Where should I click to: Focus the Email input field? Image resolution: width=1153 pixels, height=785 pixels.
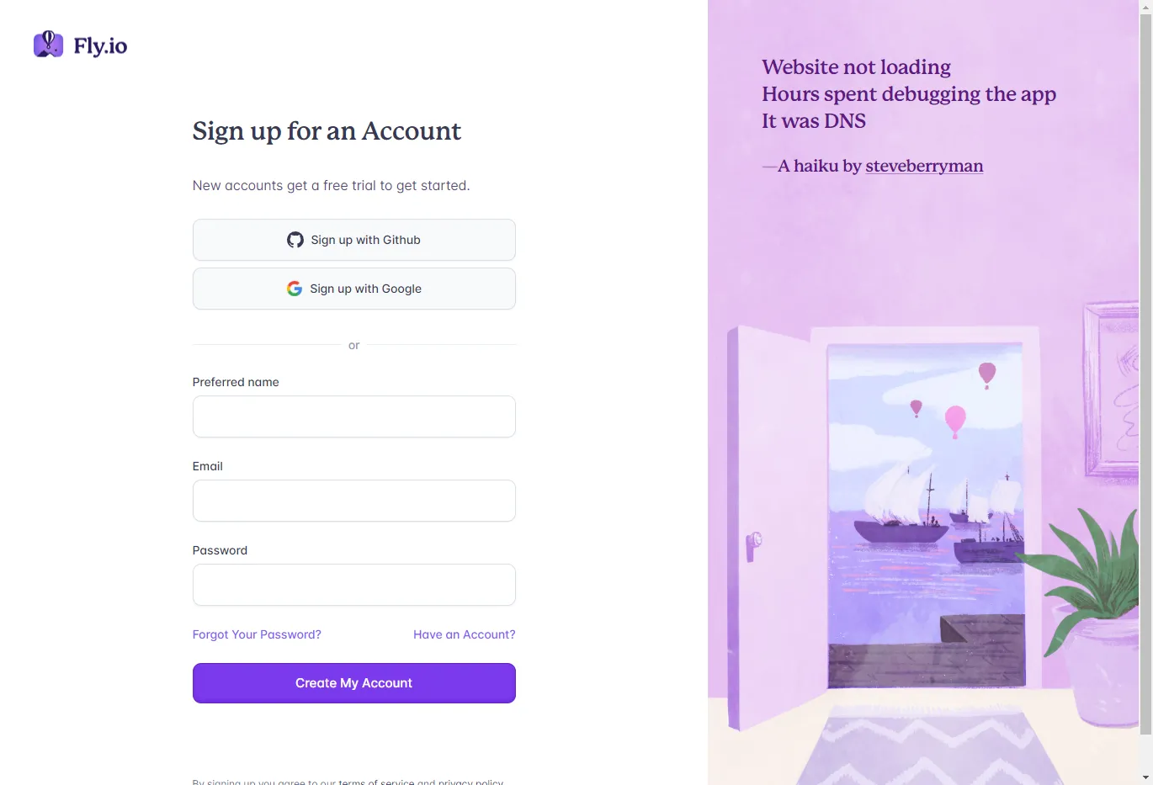(354, 501)
